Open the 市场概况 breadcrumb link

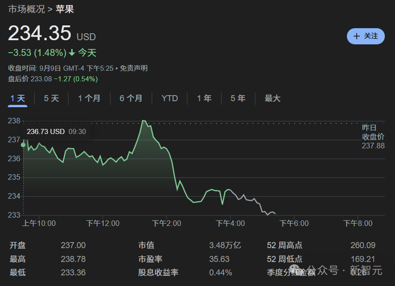tap(26, 9)
